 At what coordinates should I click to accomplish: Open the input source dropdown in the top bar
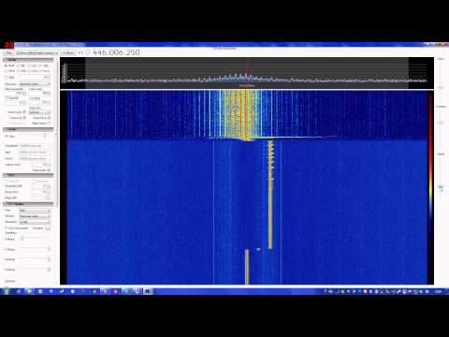click(36, 52)
